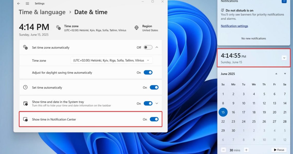Go to previous month with up arrow
The height and width of the screenshot is (154, 293).
click(x=276, y=74)
